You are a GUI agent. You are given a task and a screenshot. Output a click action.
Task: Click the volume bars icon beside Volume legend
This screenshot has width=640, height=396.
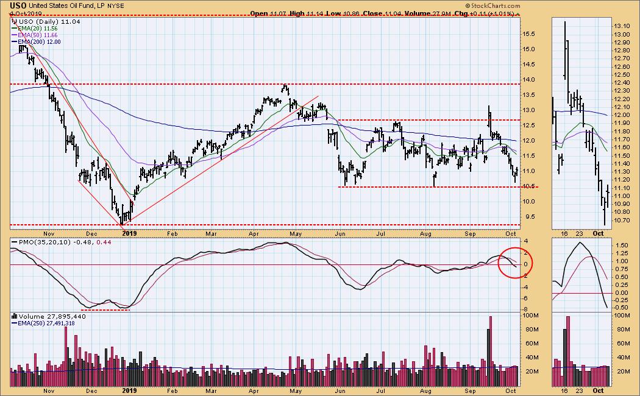click(14, 316)
